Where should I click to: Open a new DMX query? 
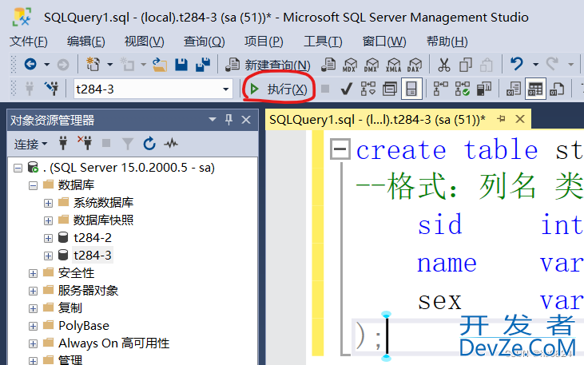371,65
